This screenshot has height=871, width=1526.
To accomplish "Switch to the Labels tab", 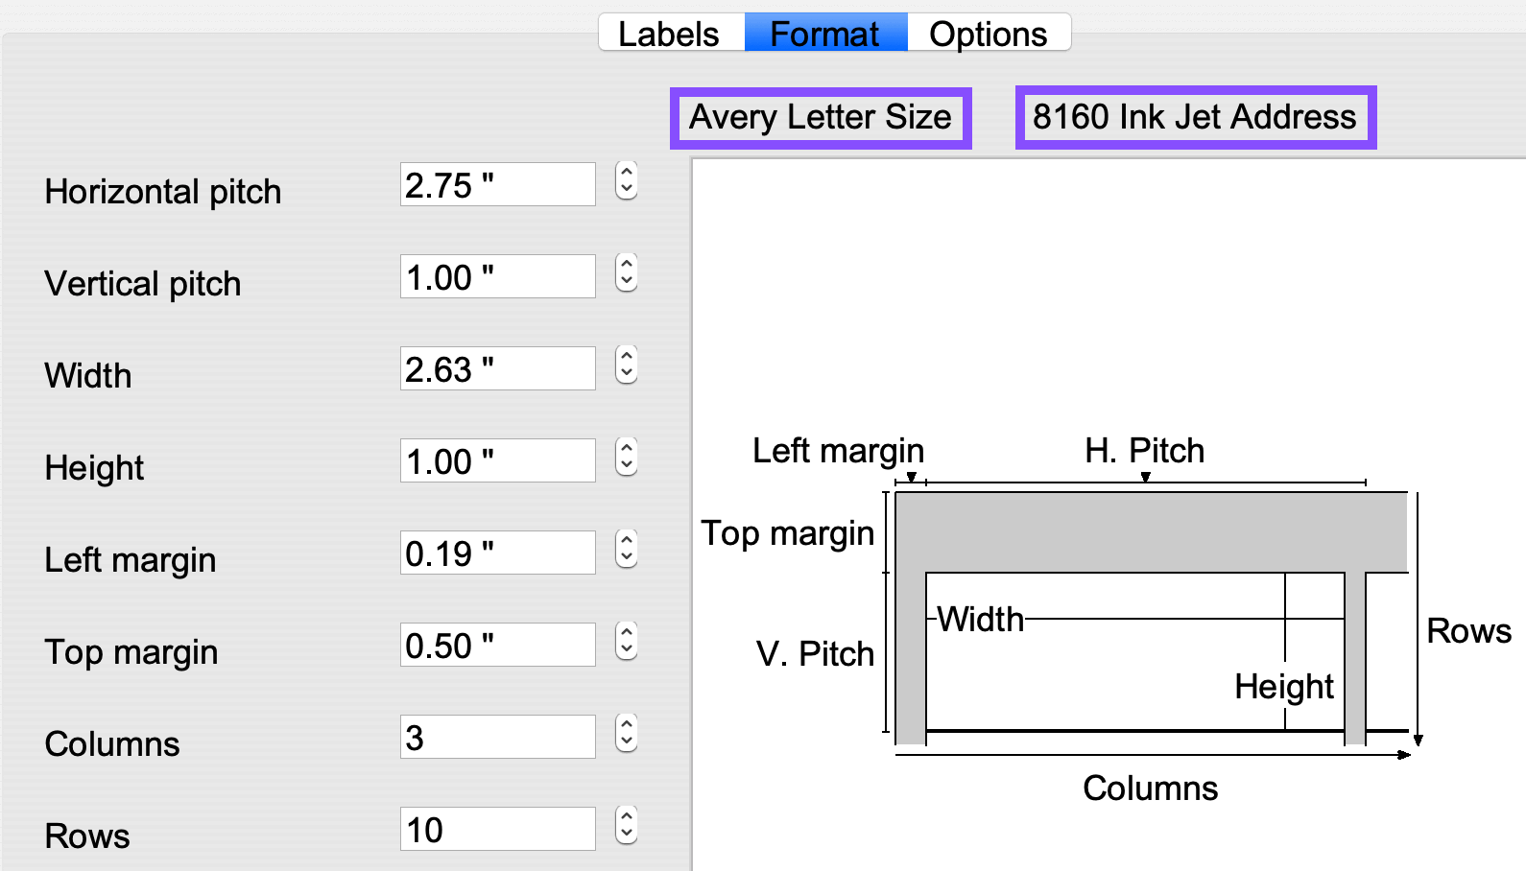I will click(671, 34).
